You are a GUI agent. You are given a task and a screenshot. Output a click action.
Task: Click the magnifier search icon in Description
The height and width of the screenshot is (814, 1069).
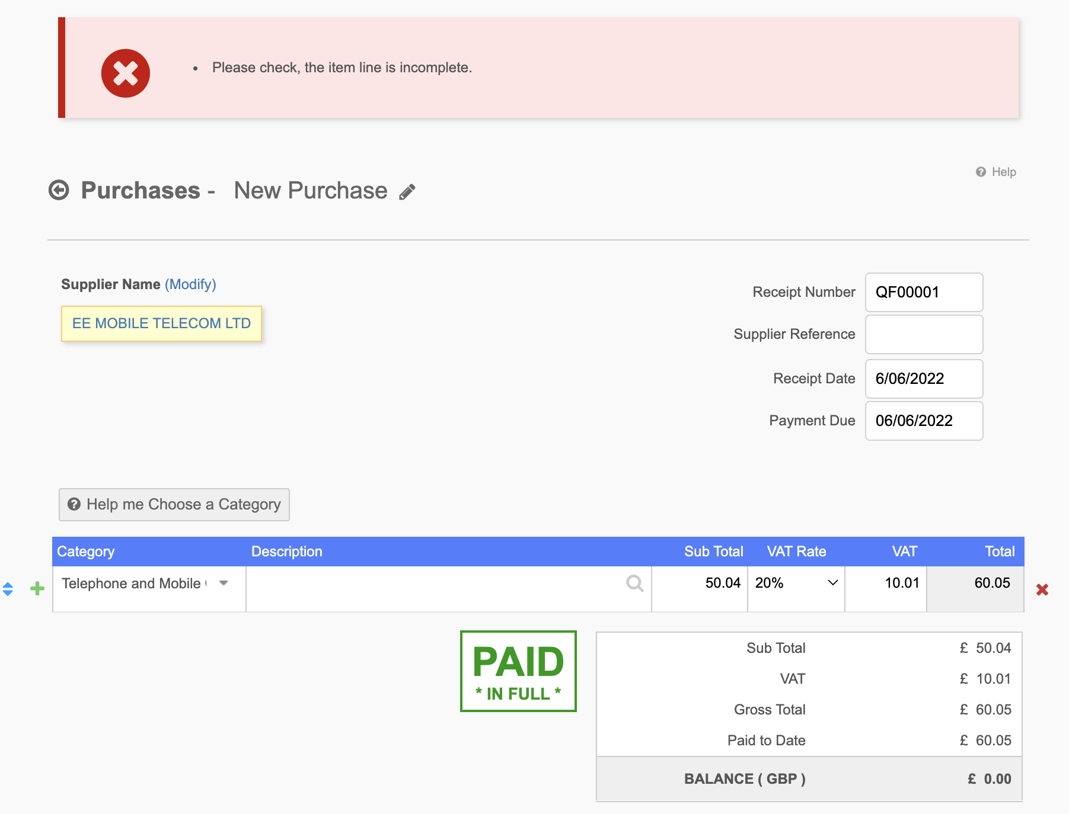pos(634,584)
